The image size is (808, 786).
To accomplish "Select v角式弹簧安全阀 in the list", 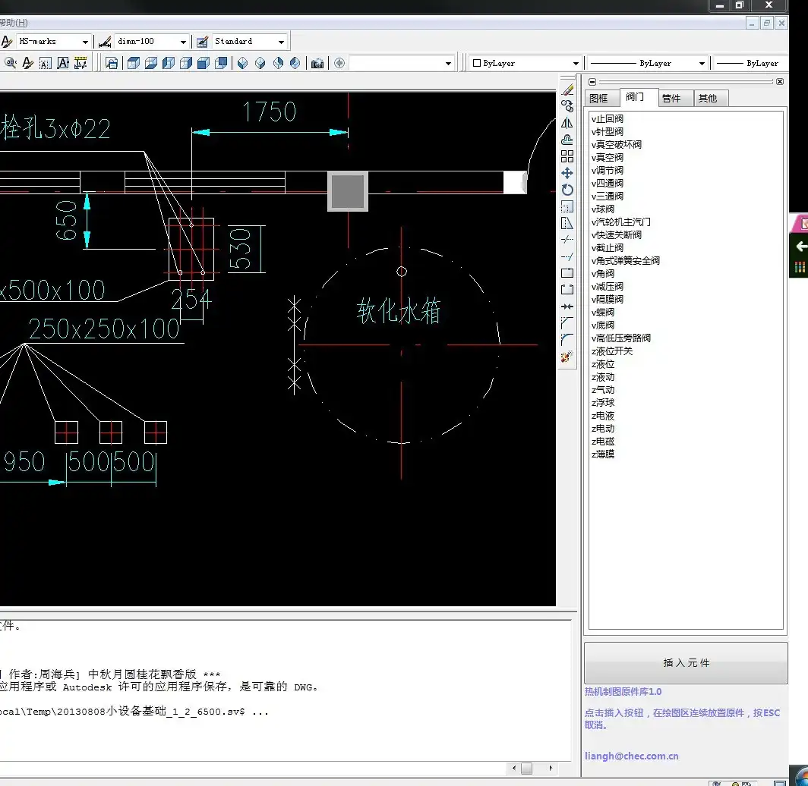I will point(626,260).
